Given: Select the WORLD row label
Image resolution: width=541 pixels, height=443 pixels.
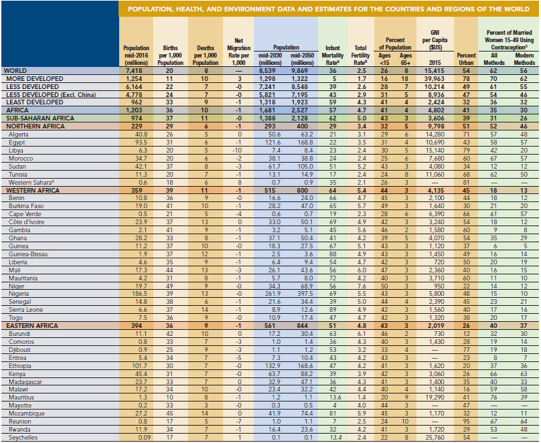Looking at the screenshot, I should coord(16,70).
